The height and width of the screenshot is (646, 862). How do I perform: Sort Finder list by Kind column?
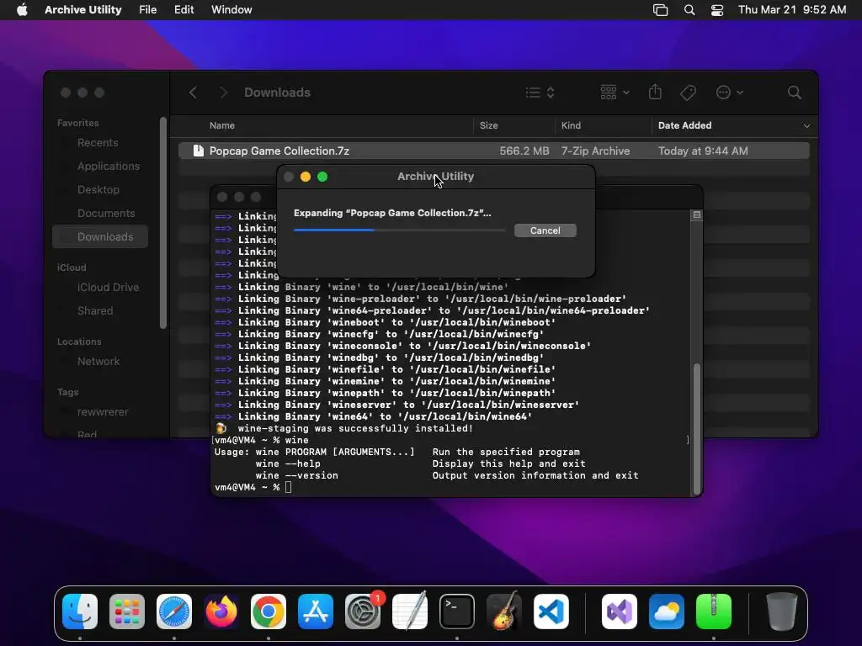point(571,126)
